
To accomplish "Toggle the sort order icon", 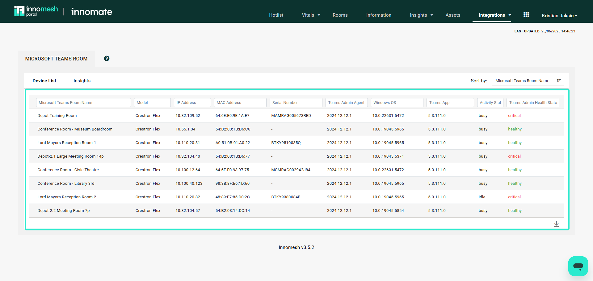I will tap(559, 81).
